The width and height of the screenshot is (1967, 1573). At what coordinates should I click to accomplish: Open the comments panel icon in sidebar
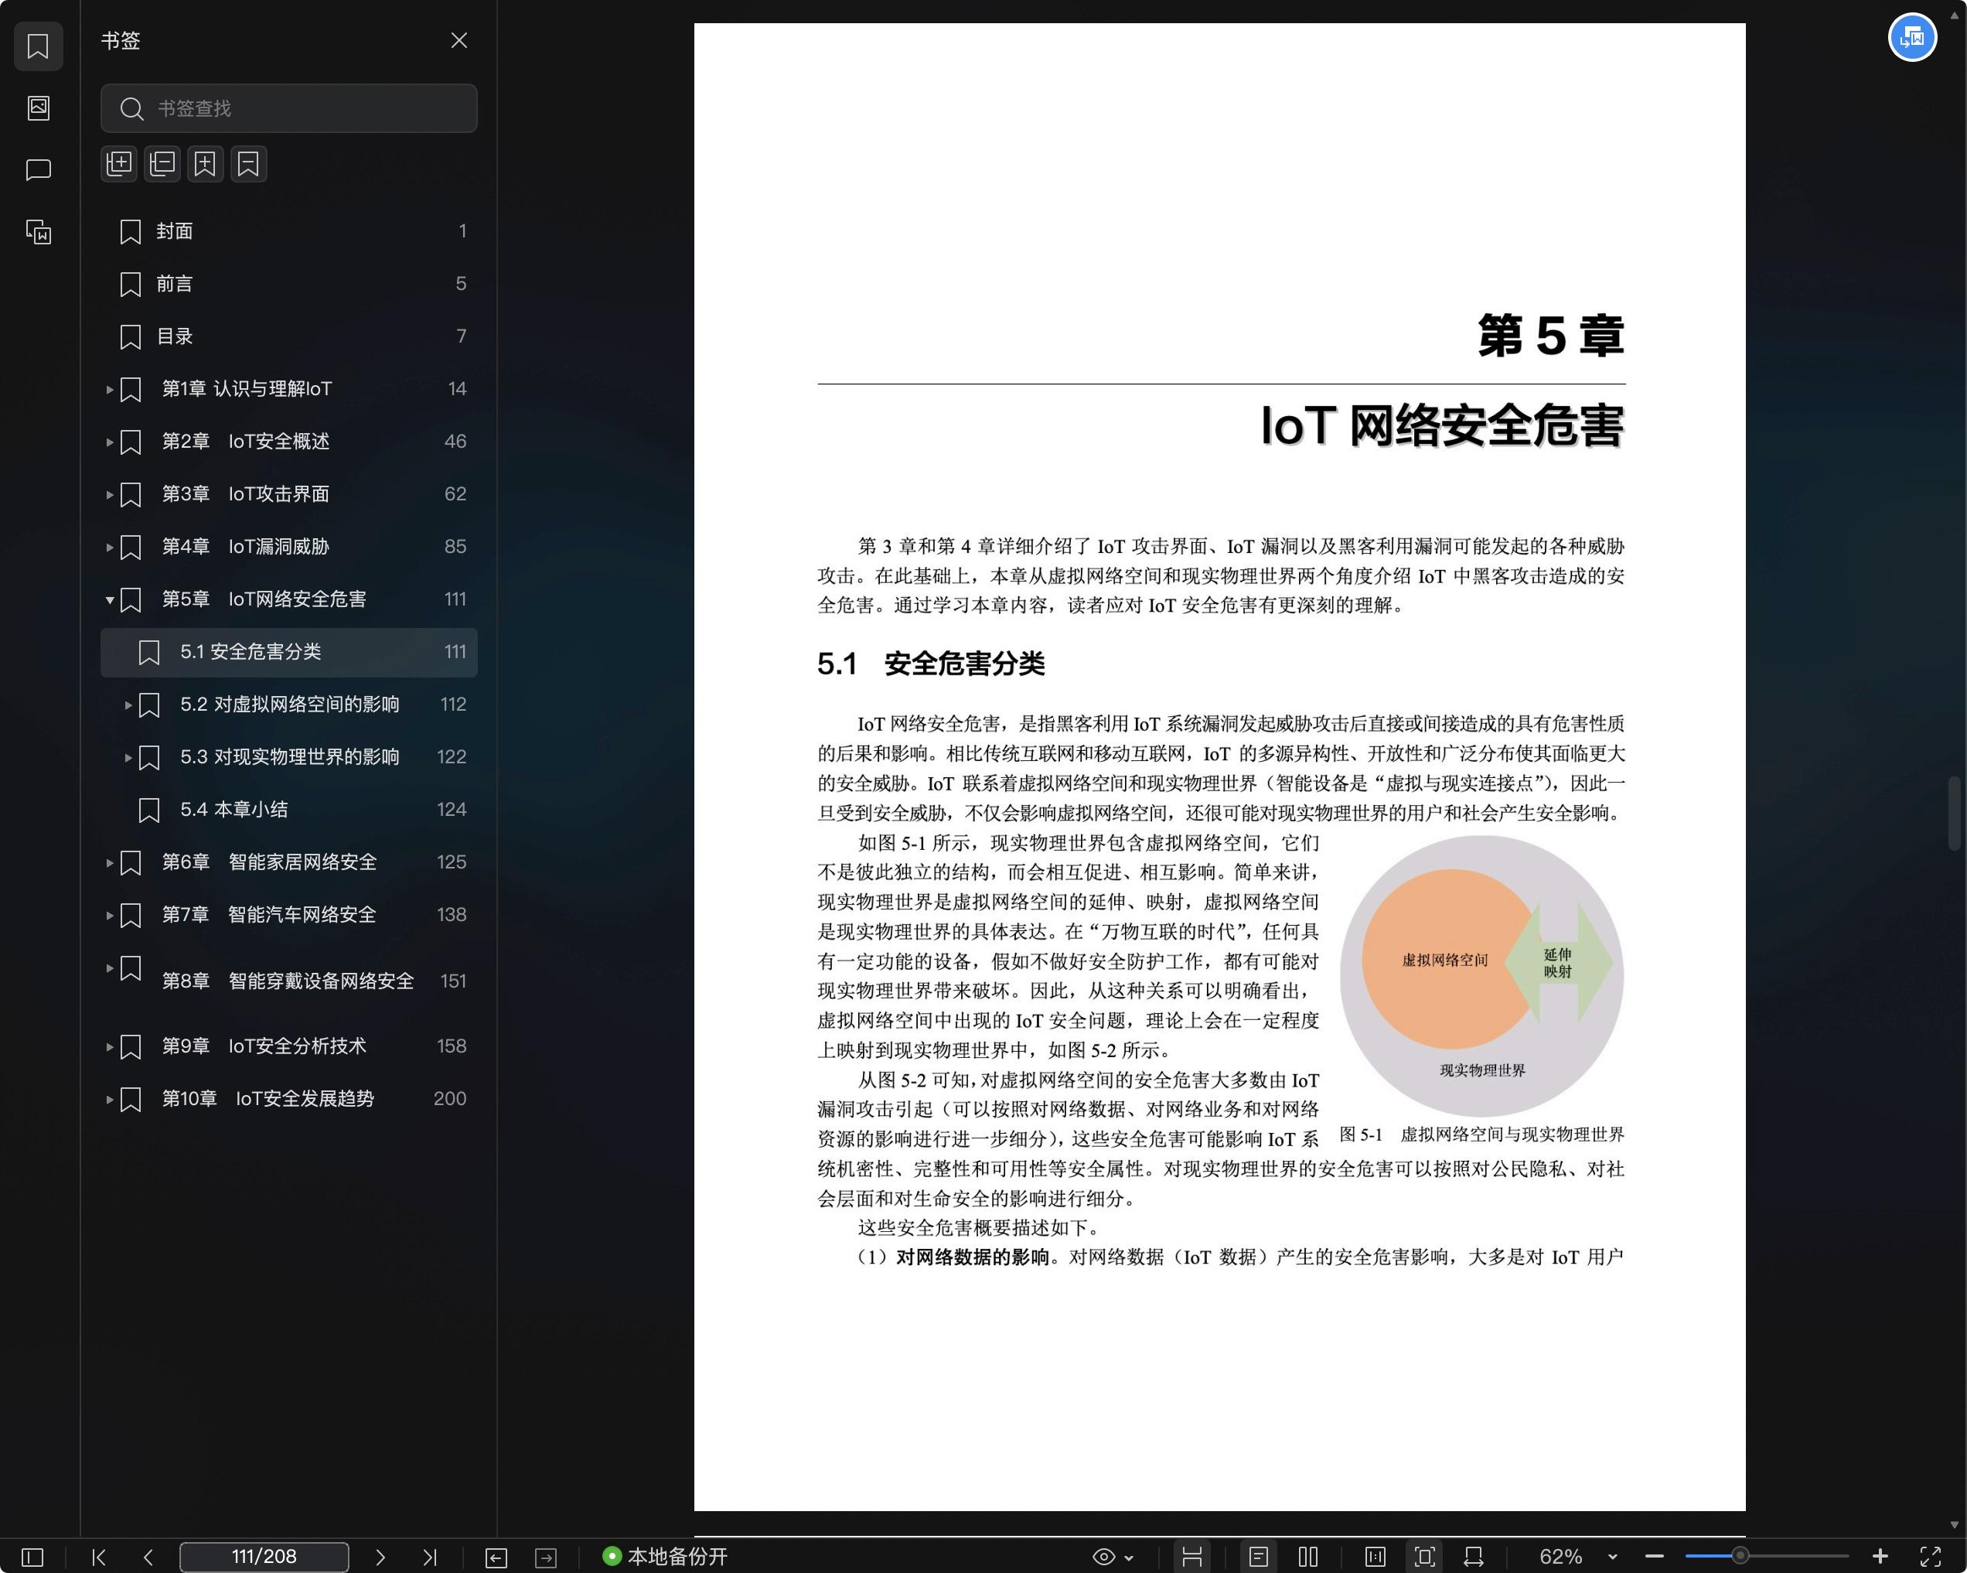tap(39, 169)
